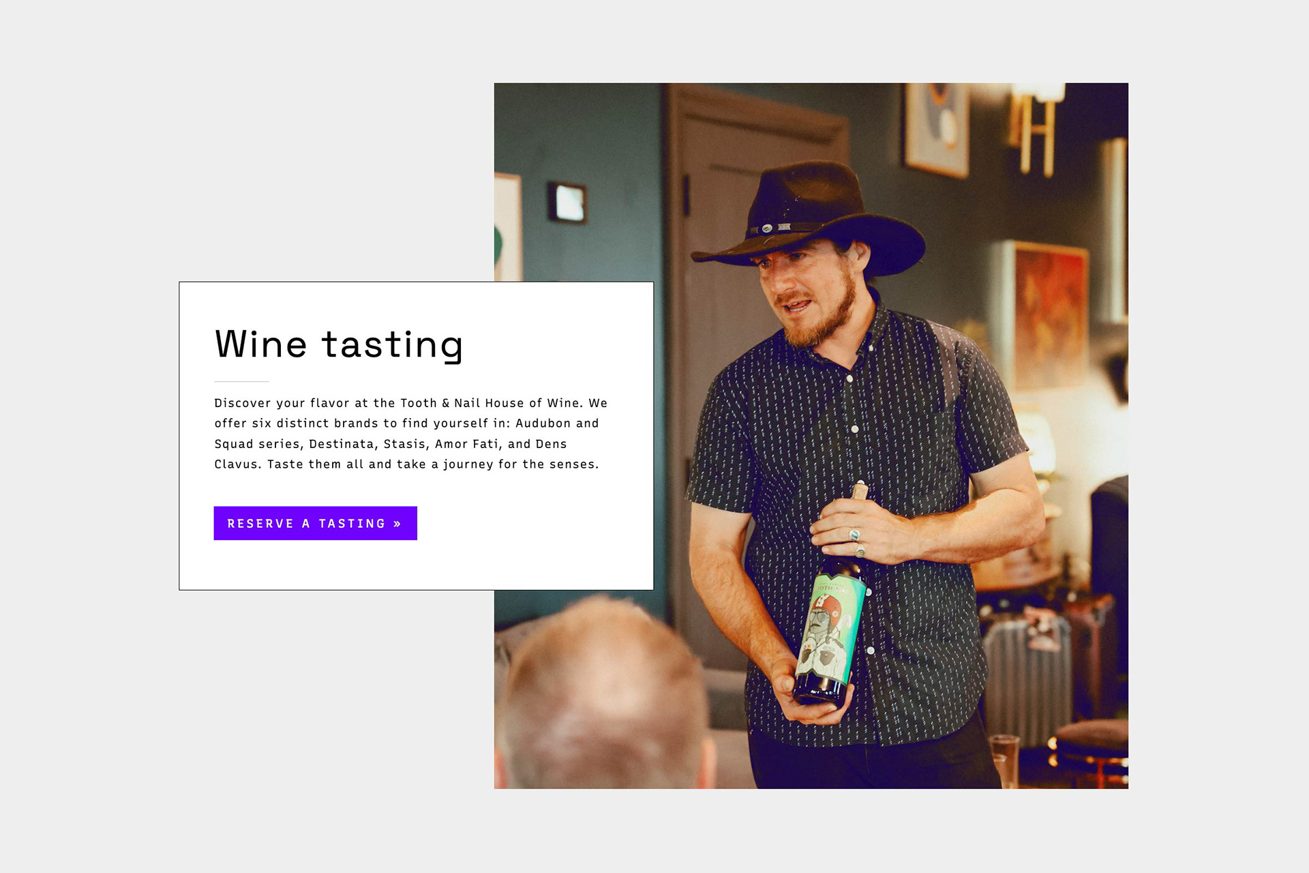Select the Wine tasting heading
The image size is (1309, 873).
pos(339,344)
